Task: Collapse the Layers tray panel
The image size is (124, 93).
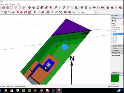Action: [112, 18]
